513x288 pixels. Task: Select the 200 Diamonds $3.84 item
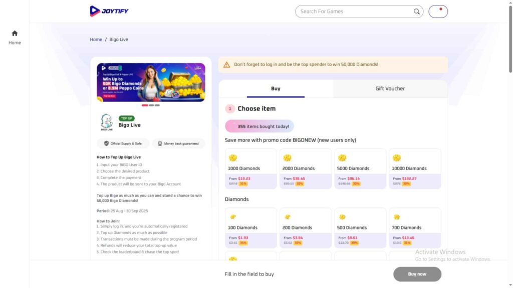(x=306, y=228)
